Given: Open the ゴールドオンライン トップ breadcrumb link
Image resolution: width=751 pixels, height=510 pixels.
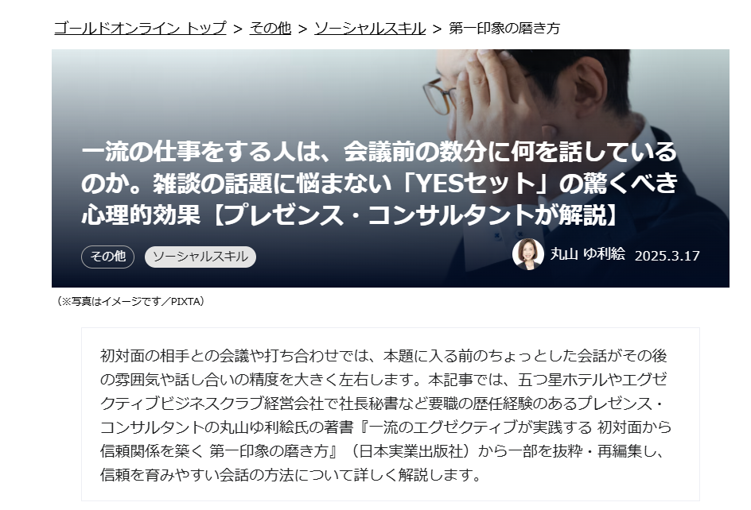Looking at the screenshot, I should coord(140,29).
